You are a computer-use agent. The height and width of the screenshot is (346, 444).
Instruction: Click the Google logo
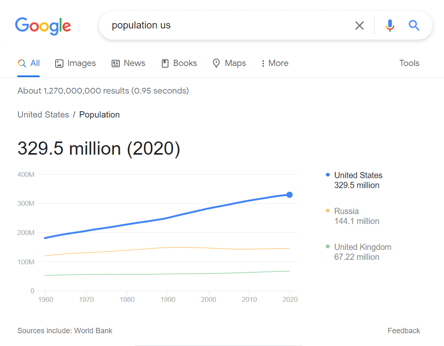[43, 26]
